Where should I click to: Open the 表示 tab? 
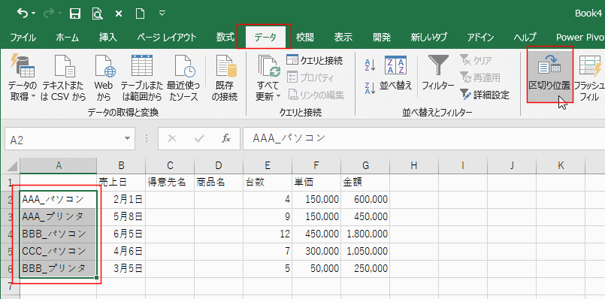click(343, 38)
